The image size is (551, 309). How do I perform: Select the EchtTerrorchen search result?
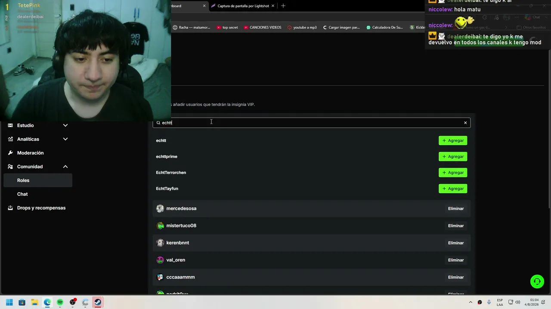(171, 173)
